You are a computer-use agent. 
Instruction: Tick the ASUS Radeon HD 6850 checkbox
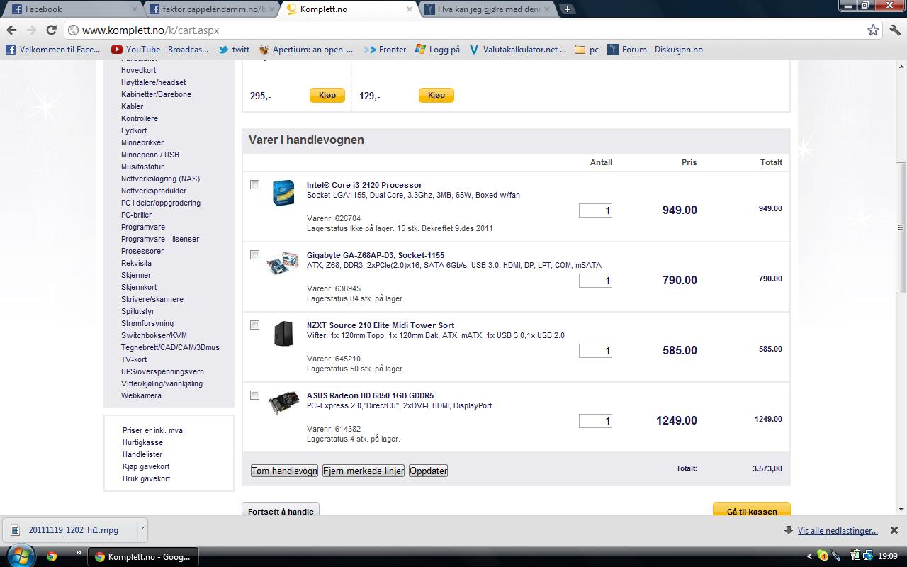255,395
